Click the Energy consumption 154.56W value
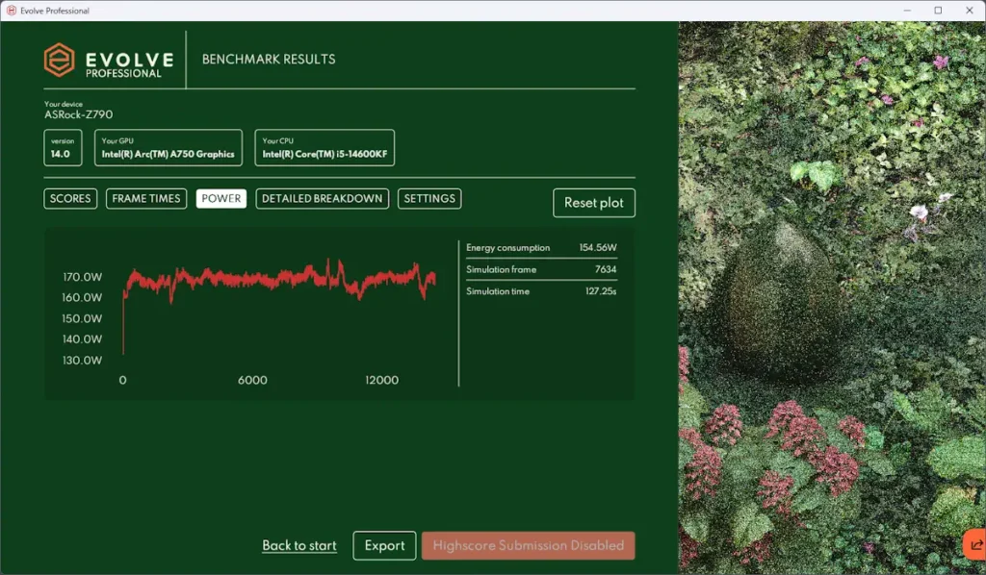Viewport: 986px width, 575px height. (x=597, y=247)
